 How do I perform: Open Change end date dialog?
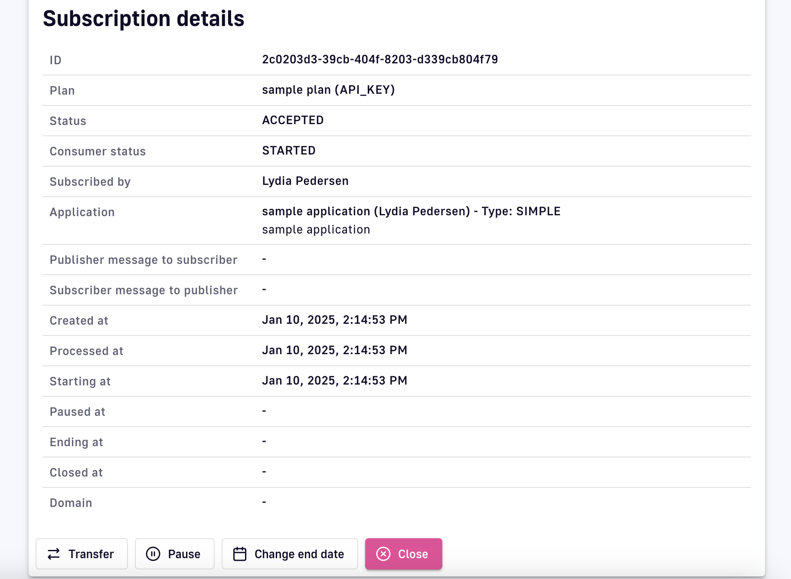click(x=299, y=554)
